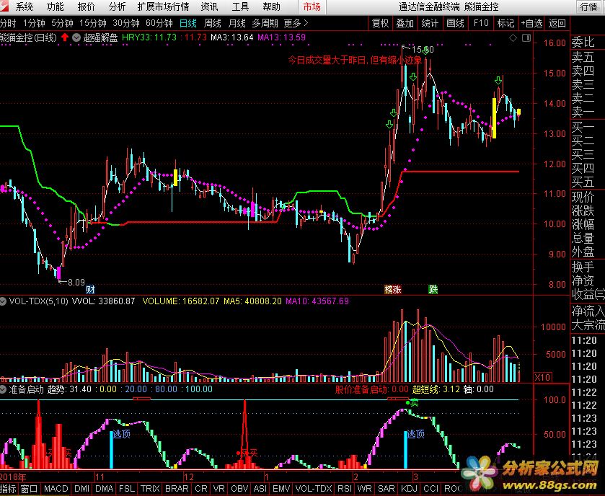Switch to 5分钟 period
The image size is (605, 496).
(62, 24)
